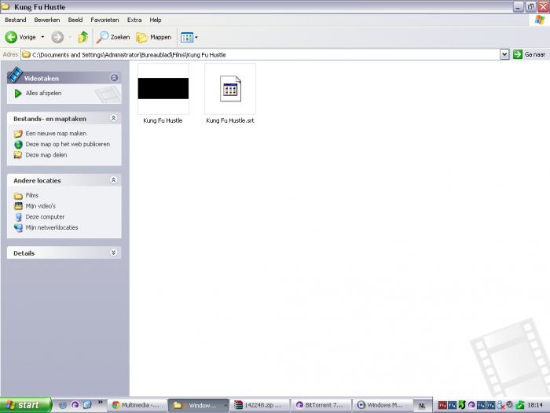The width and height of the screenshot is (550, 413).
Task: Click the system tray clock showing 18:14
Action: (535, 405)
